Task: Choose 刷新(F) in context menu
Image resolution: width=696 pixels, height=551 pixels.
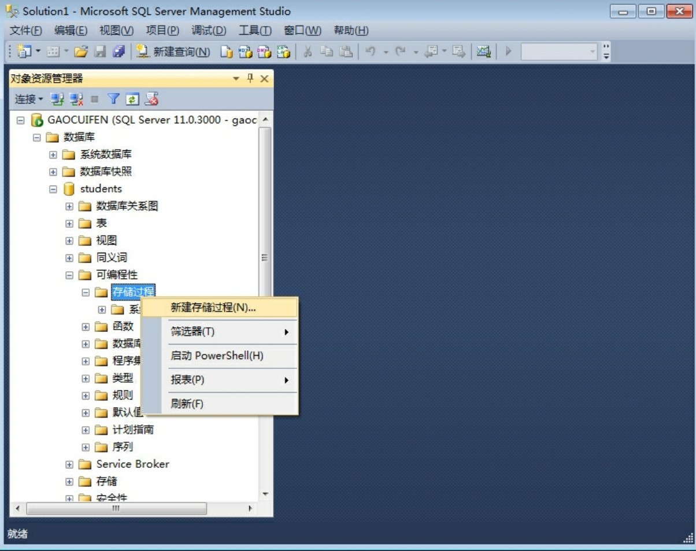Action: [x=220, y=404]
